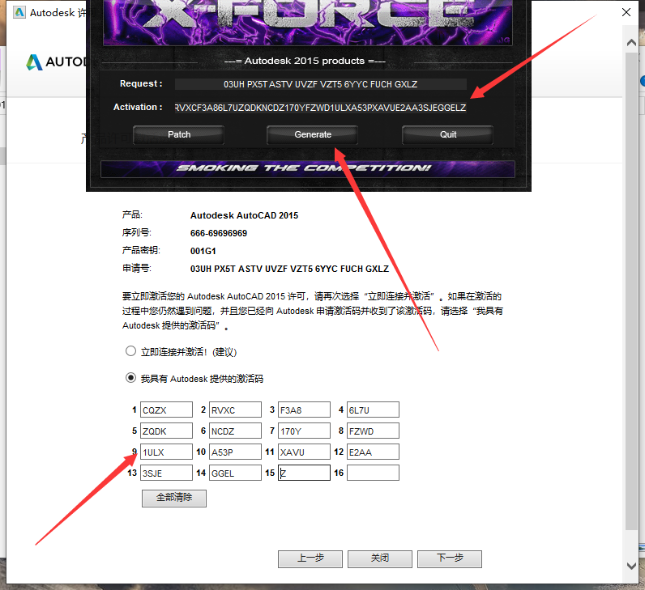
Task: Click the product key 001G1
Action: (x=203, y=251)
